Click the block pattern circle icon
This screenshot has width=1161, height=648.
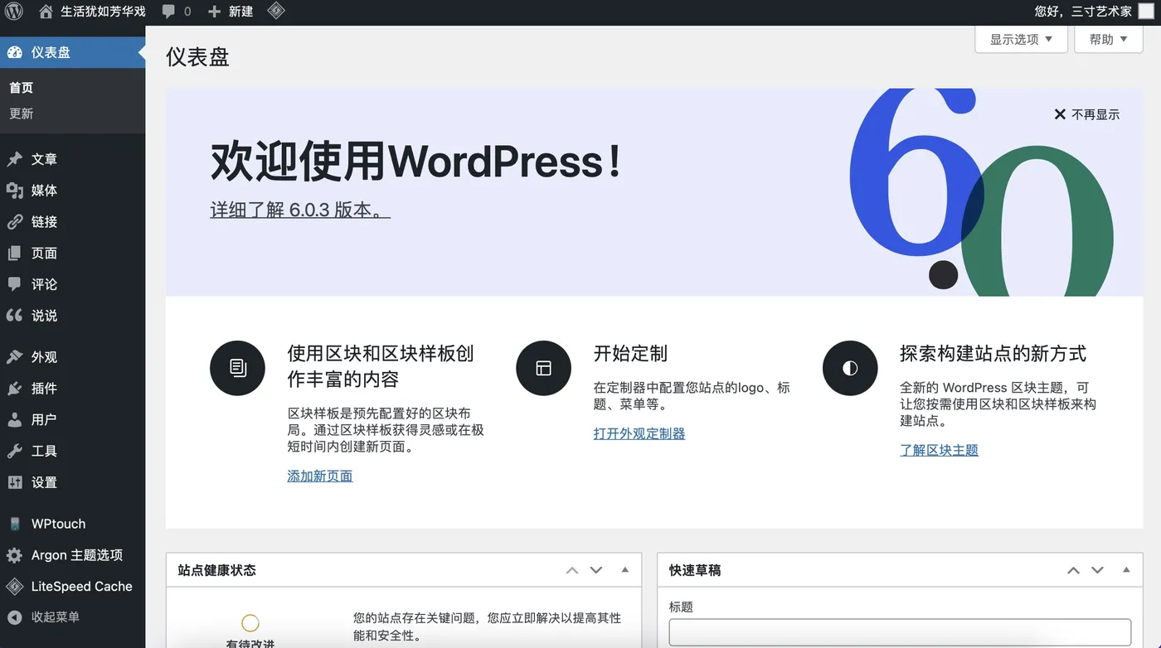click(x=238, y=368)
